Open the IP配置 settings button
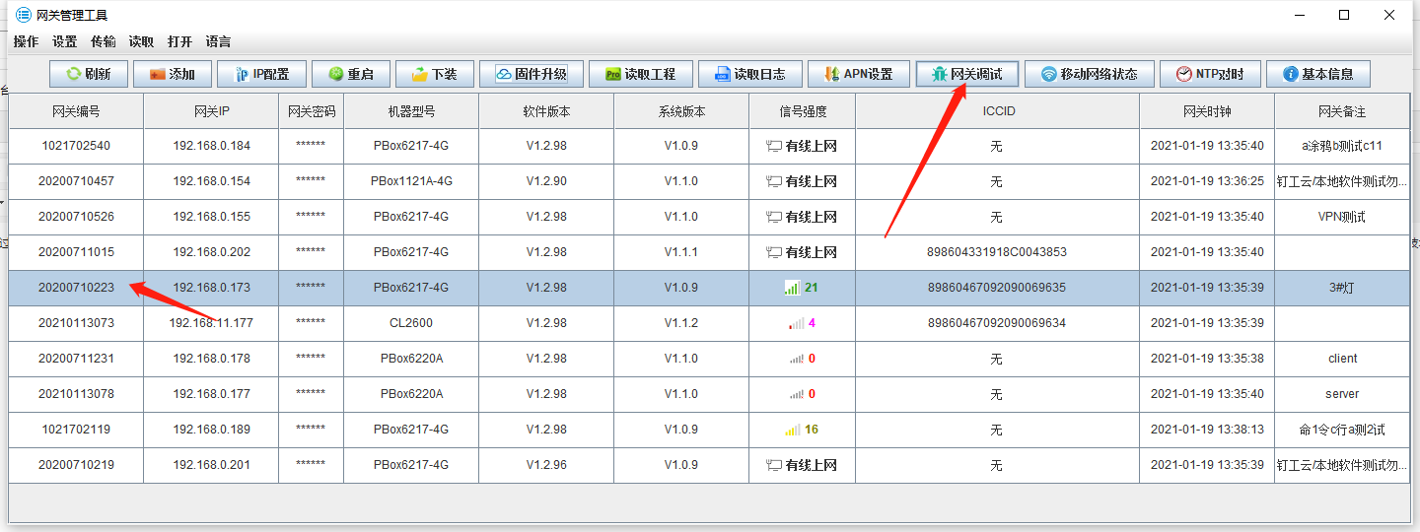 coord(259,74)
